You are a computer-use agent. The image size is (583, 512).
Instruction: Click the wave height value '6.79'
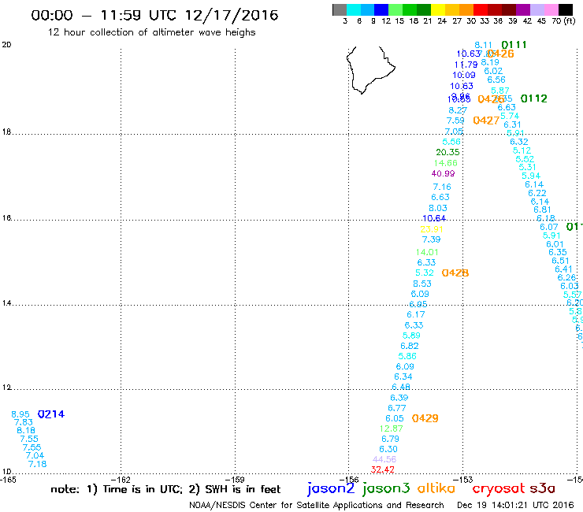tap(390, 439)
